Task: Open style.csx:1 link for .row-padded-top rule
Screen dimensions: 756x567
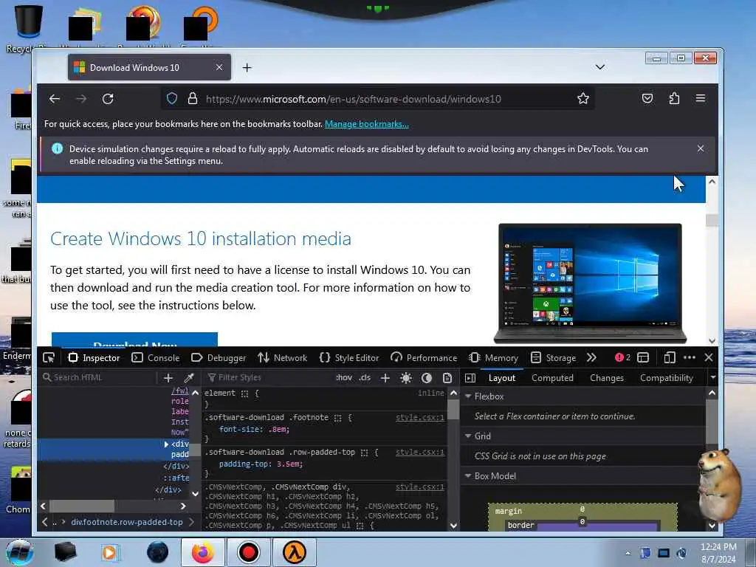Action: pyautogui.click(x=419, y=453)
